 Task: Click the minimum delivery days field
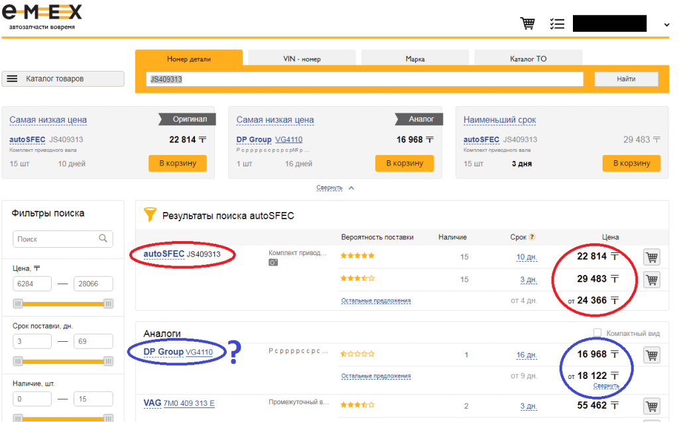(x=32, y=341)
